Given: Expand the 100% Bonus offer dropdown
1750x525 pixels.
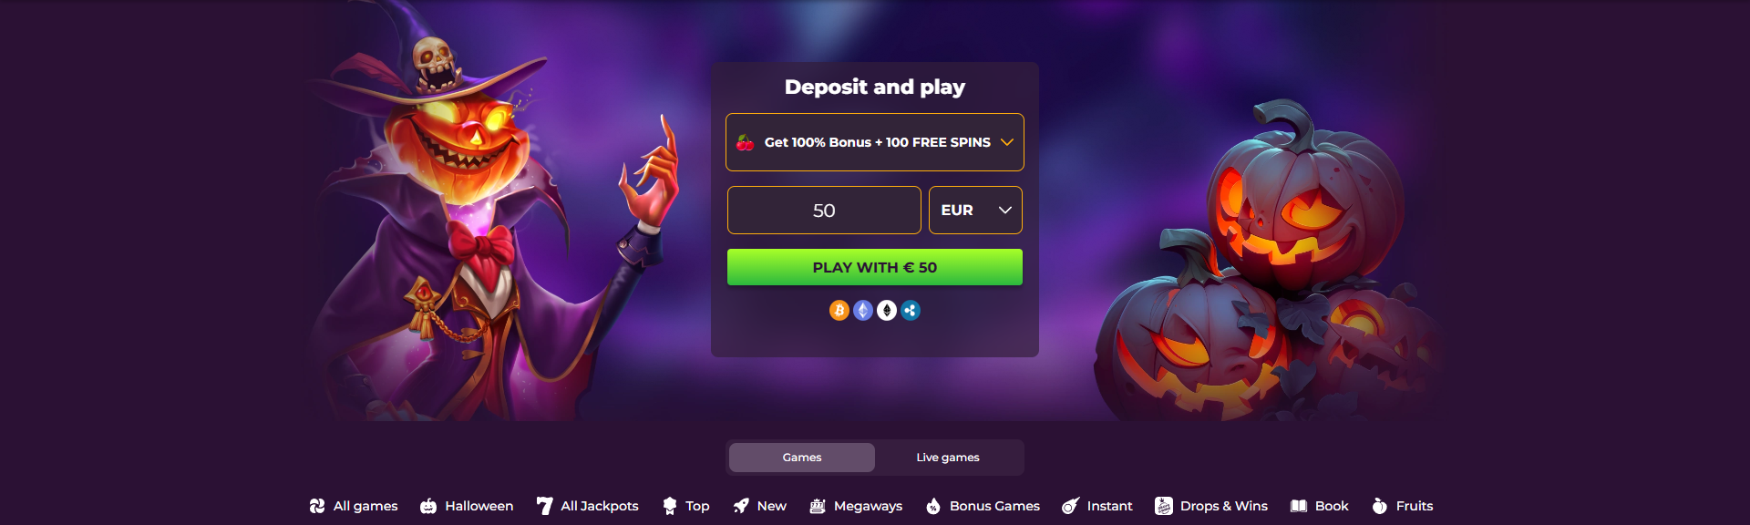Looking at the screenshot, I should point(875,142).
